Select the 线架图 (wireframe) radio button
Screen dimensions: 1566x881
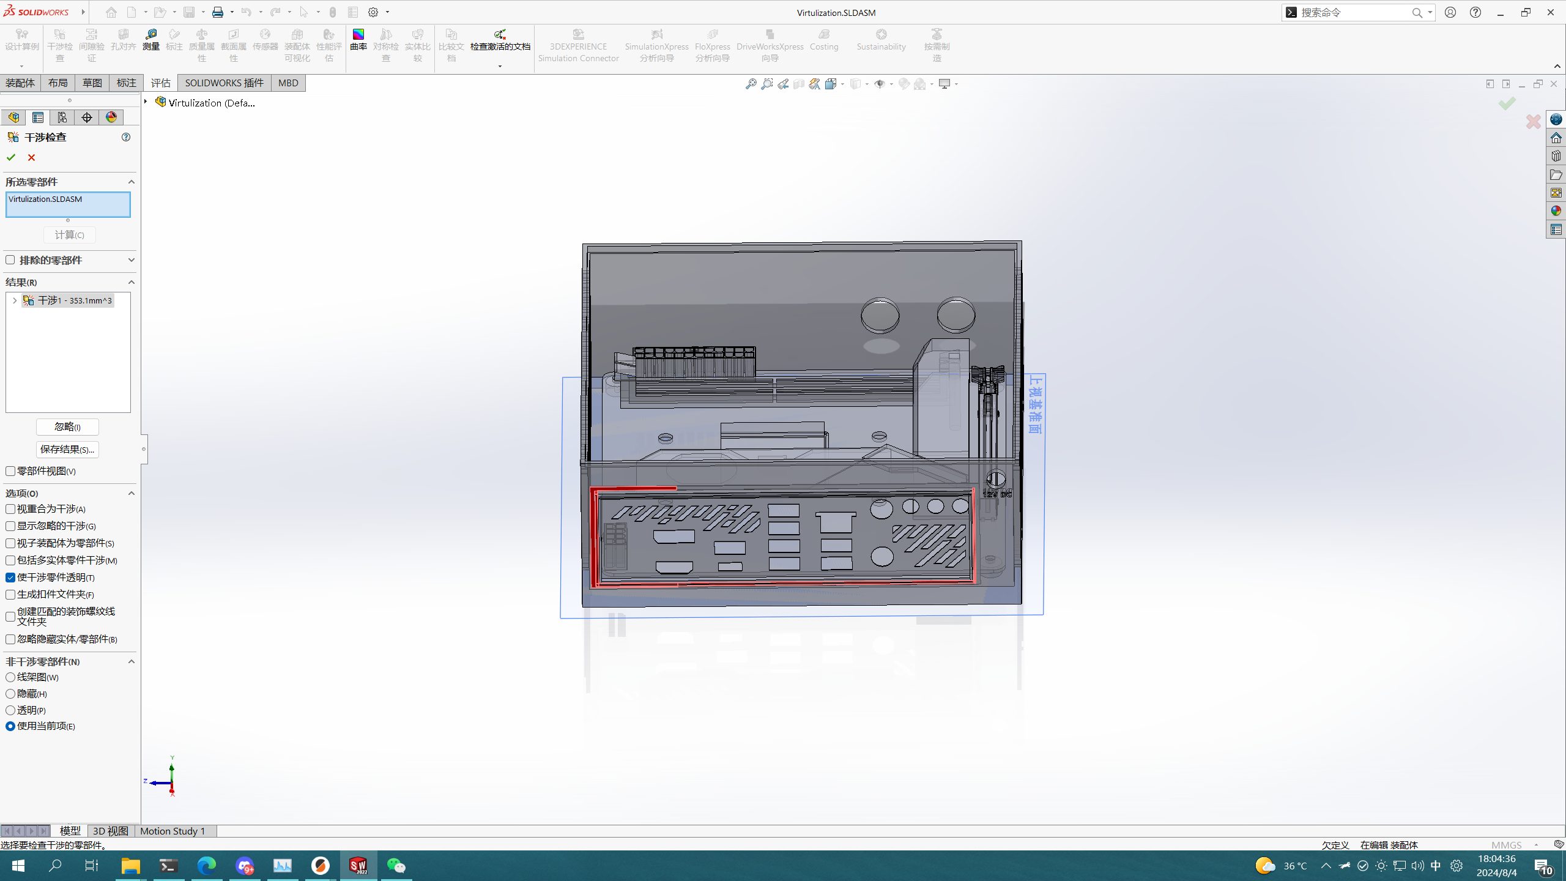click(10, 677)
